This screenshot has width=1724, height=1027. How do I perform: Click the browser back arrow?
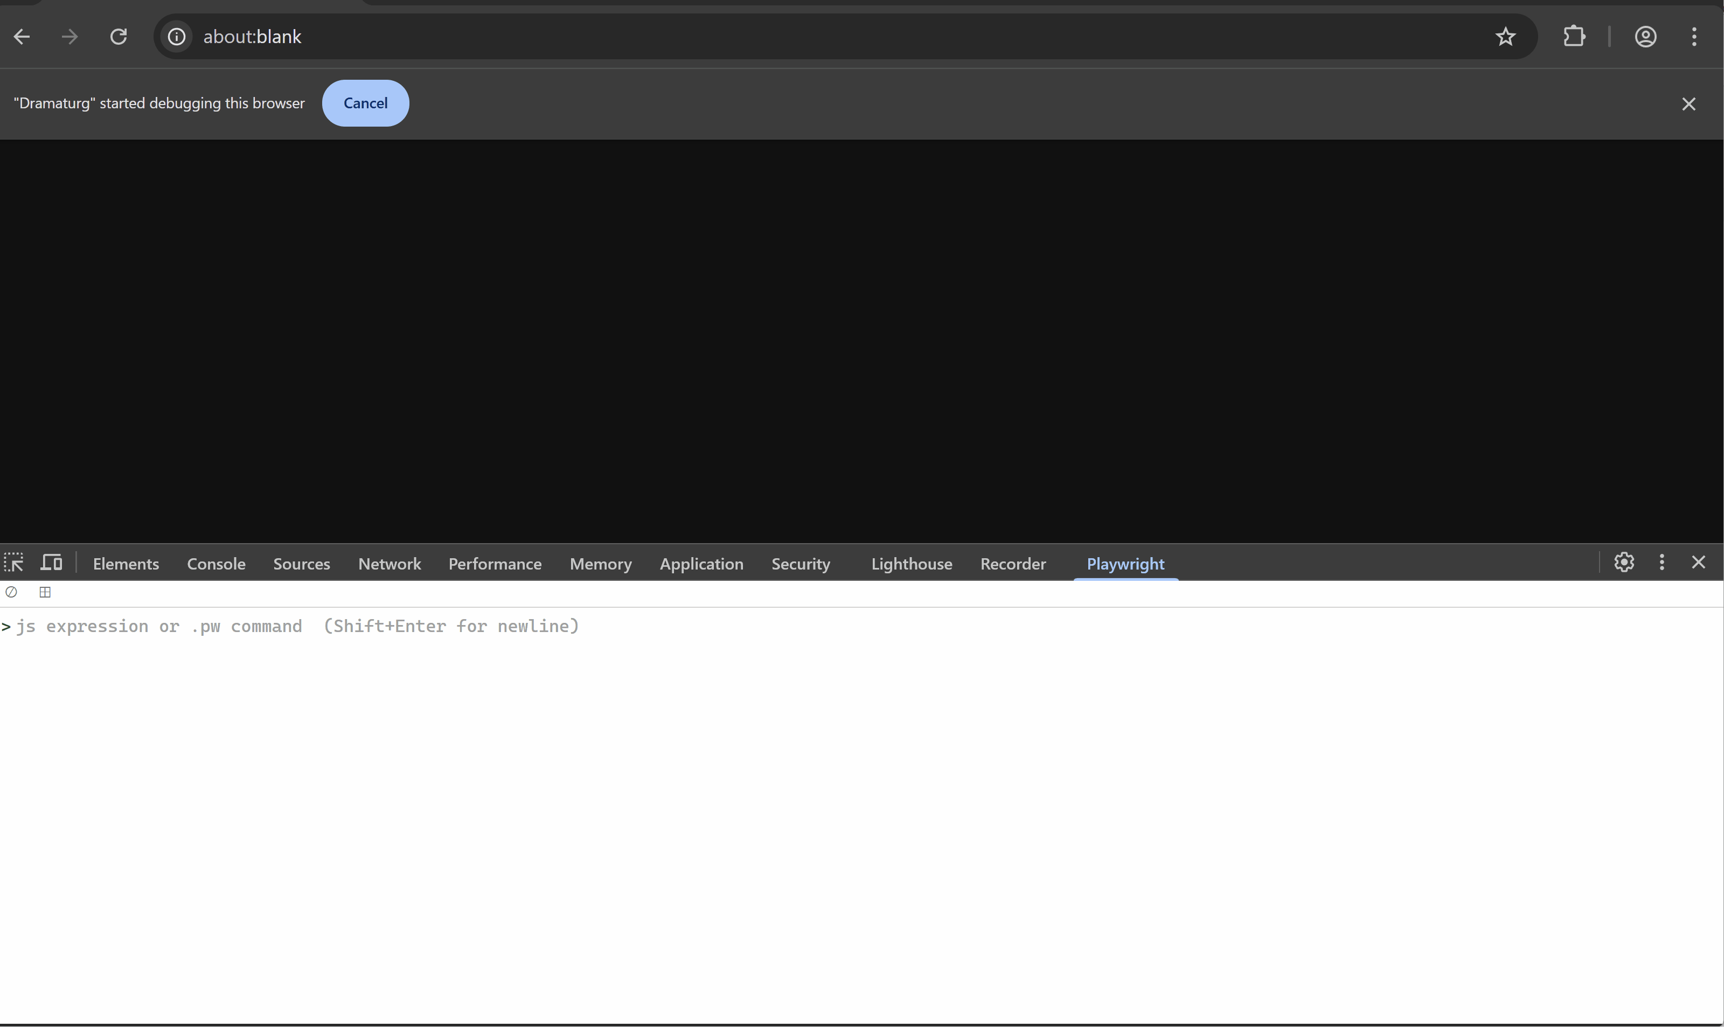(x=22, y=37)
